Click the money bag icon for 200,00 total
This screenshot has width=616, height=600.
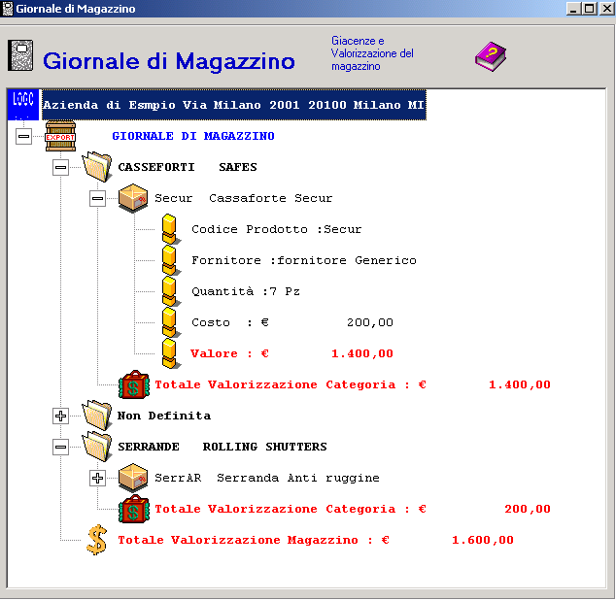(134, 509)
